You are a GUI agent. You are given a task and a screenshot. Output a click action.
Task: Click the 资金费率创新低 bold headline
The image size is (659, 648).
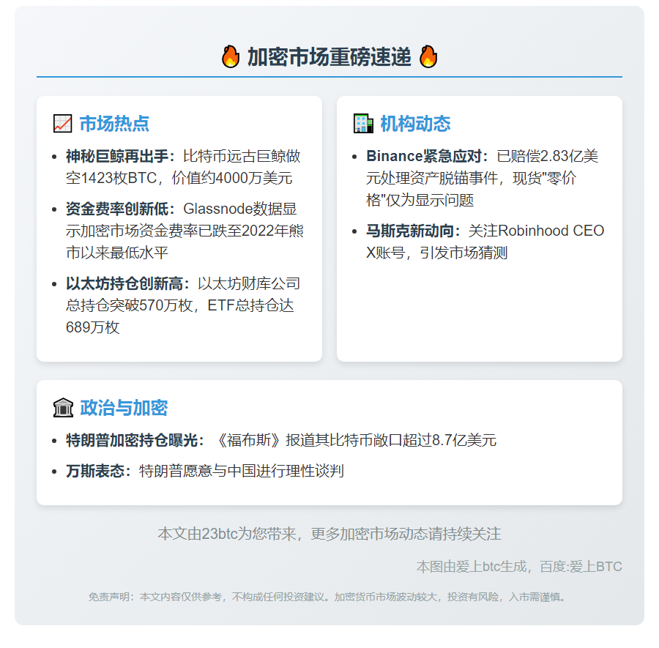point(121,209)
